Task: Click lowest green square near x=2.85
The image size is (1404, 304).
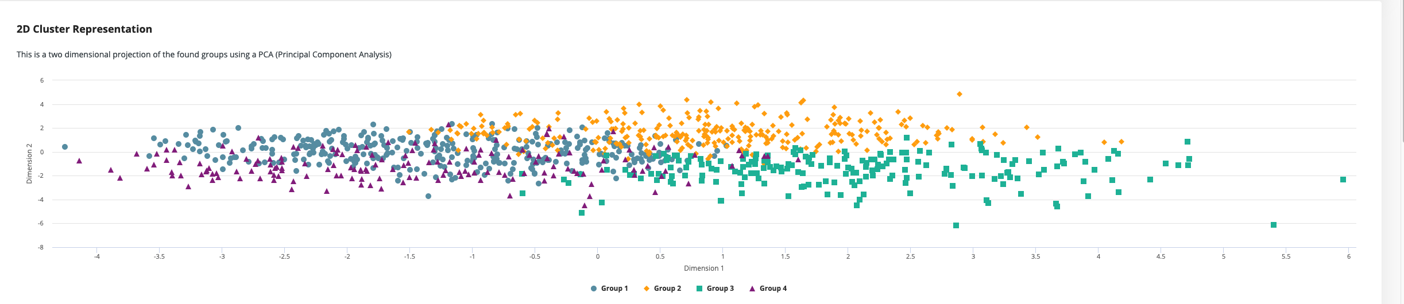Action: coord(956,225)
